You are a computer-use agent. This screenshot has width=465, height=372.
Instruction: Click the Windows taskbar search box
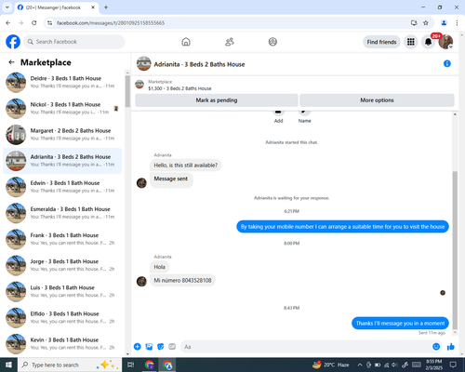click(70, 365)
